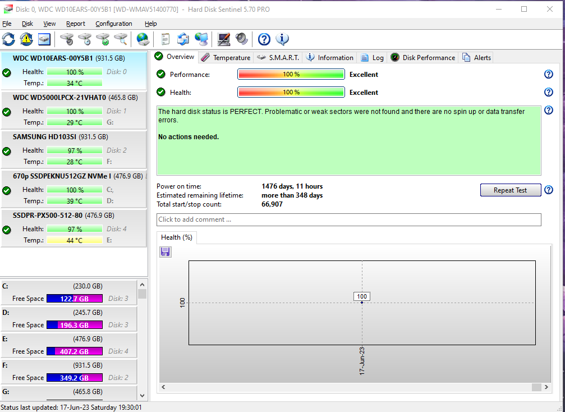
Task: Click green check icon of WDC WD10EARS disk
Action: coord(7,73)
